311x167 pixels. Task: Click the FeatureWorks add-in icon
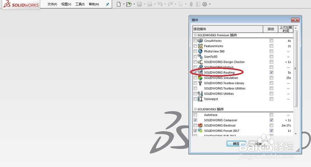200,46
